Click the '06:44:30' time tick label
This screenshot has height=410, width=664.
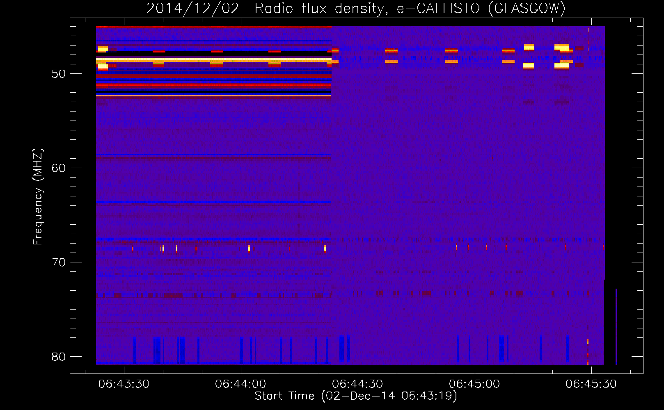357,384
